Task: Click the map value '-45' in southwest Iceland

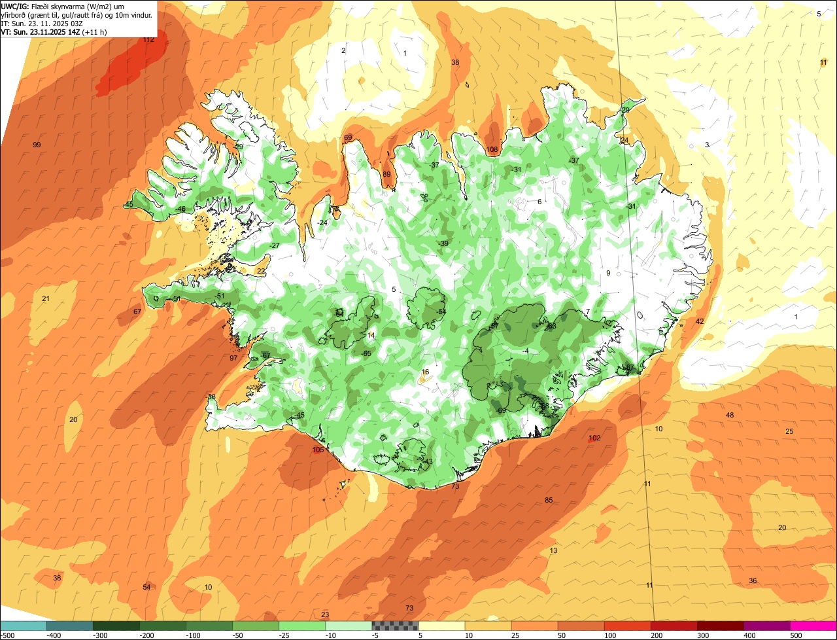Action: pyautogui.click(x=299, y=416)
